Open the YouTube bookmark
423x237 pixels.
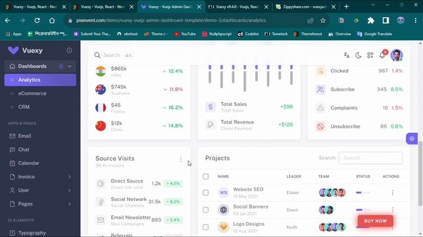[x=185, y=34]
